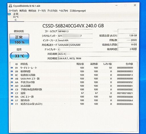The width and height of the screenshot is (146, 134).
Task: Open the 機能(U) menu
Action: 32,11
